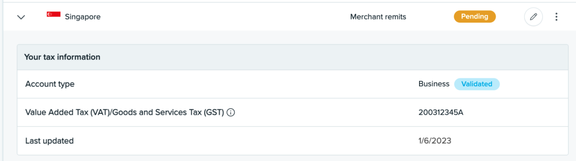The height and width of the screenshot is (161, 576).
Task: Click the Your tax information heading
Action: pos(62,57)
